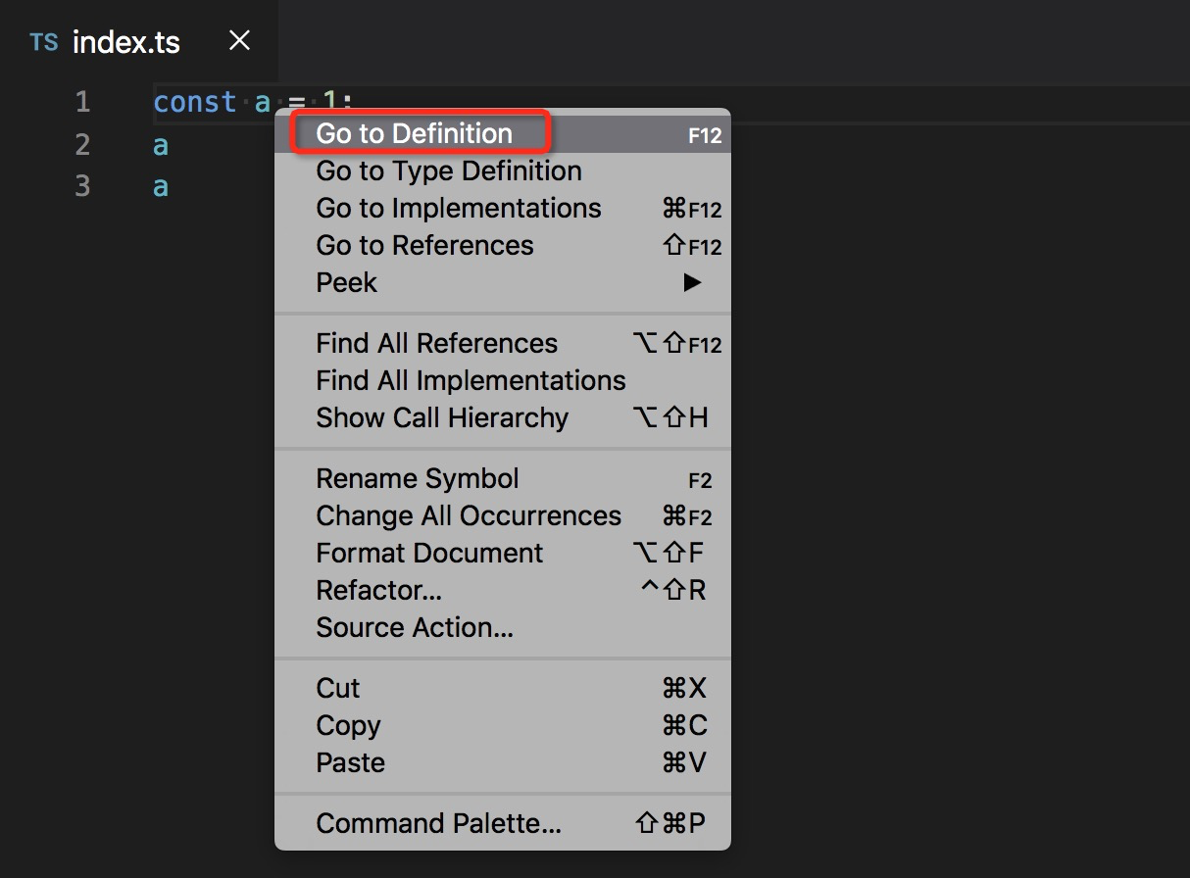Click the TS file type icon
The image size is (1190, 878).
tap(44, 42)
